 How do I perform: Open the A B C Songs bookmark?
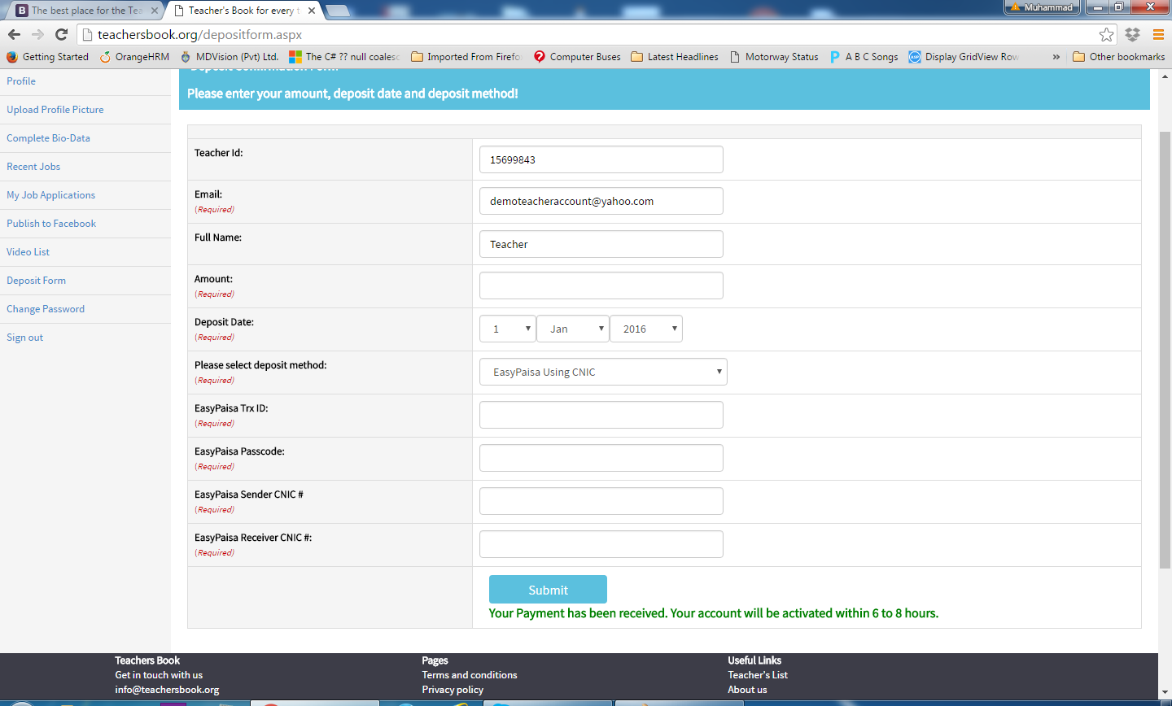[x=864, y=57]
